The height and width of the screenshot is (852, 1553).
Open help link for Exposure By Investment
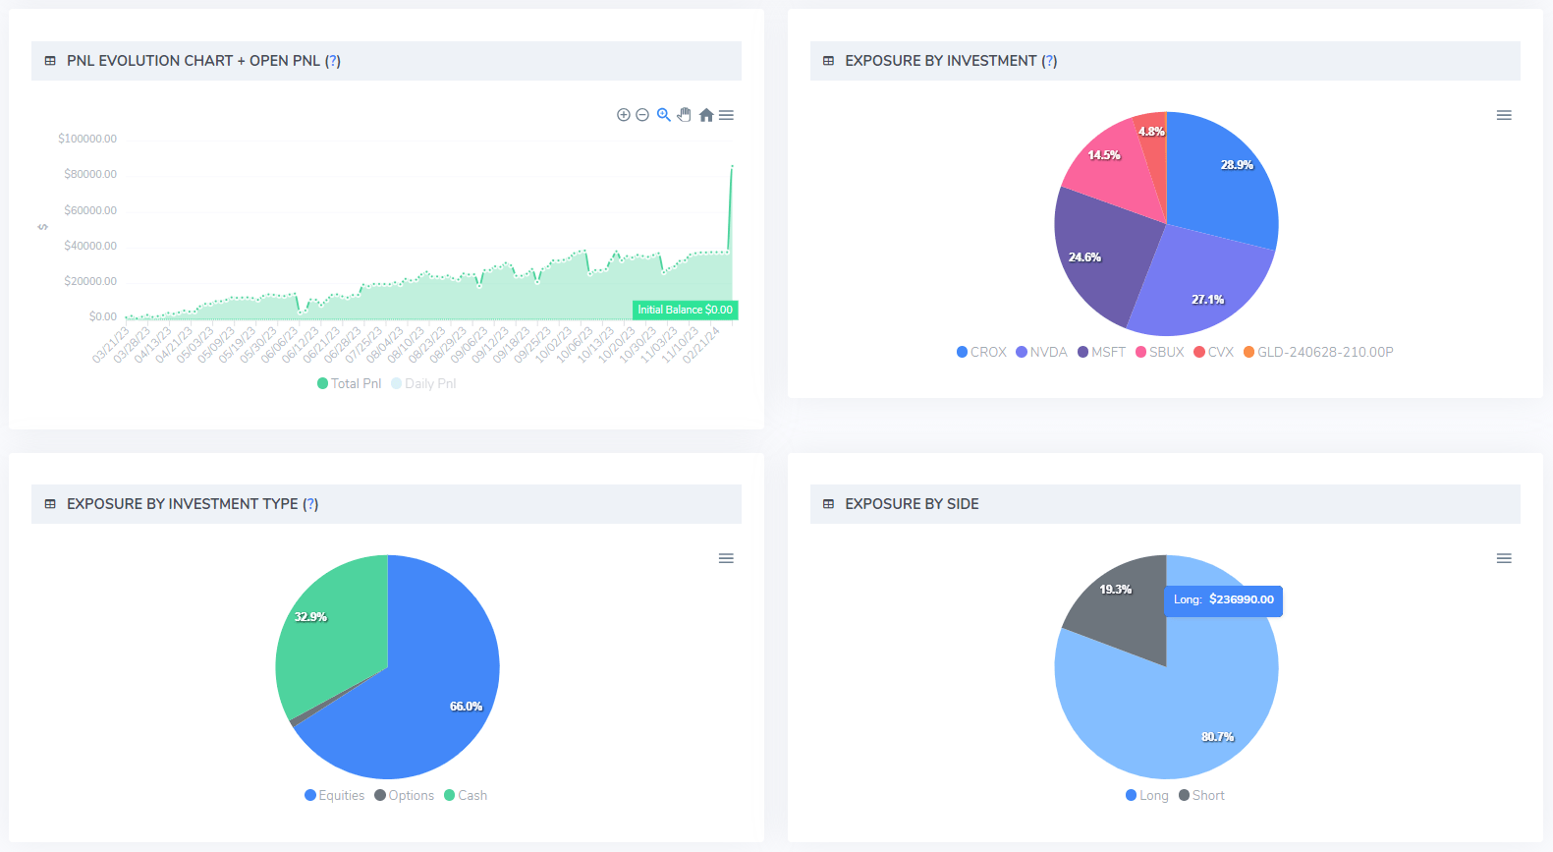[x=1049, y=61]
